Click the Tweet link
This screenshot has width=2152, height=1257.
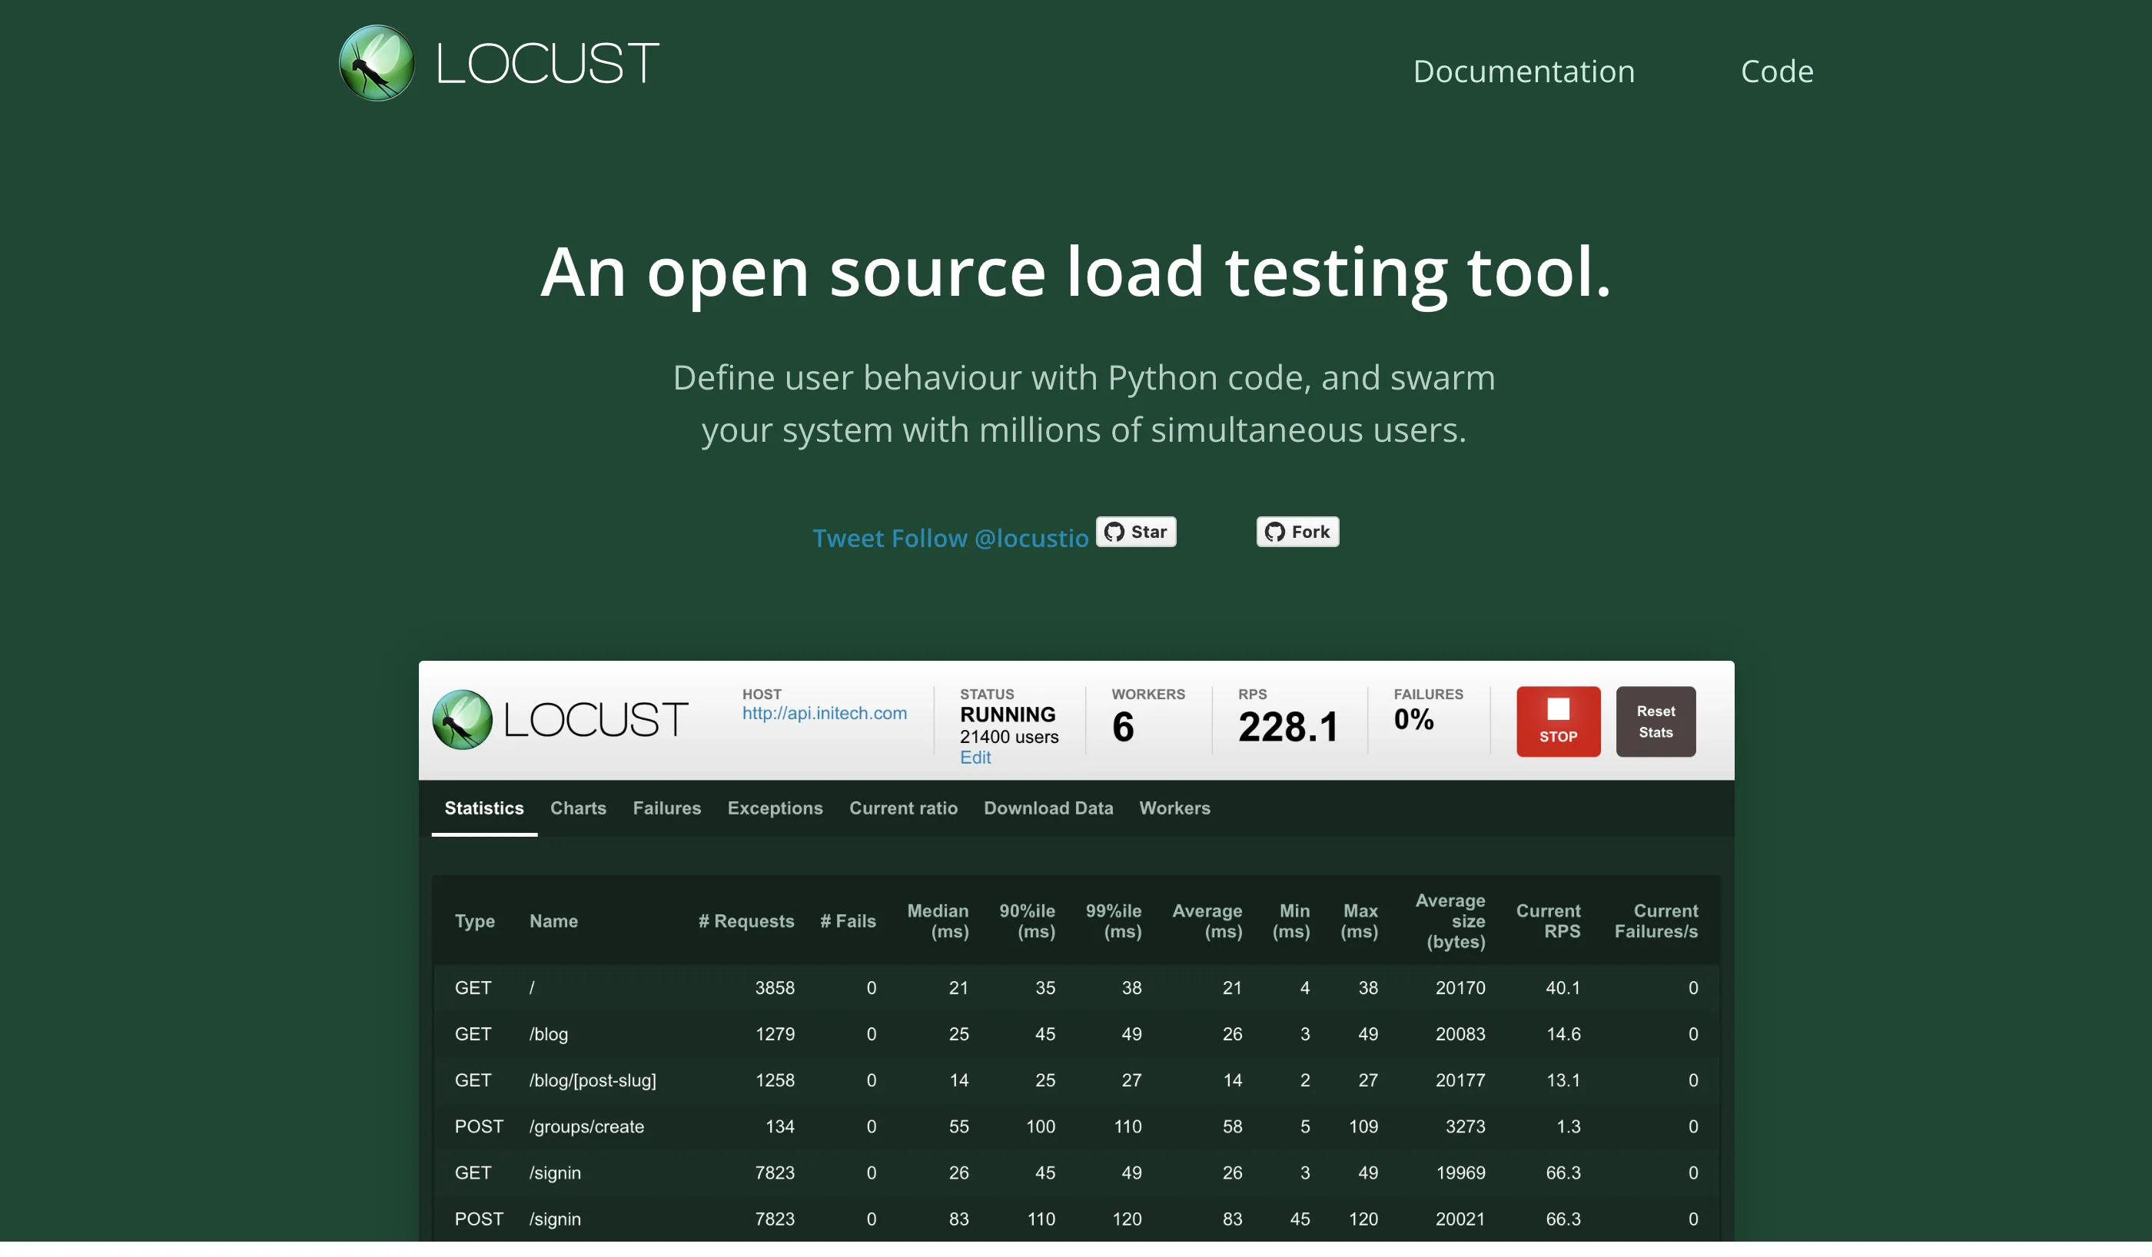point(849,538)
